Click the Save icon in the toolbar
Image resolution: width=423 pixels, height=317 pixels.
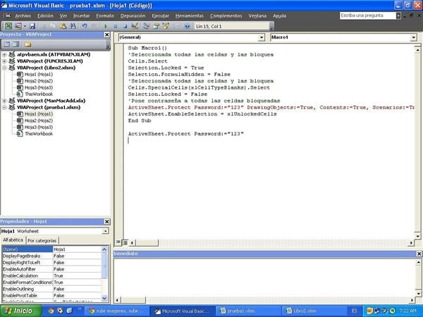pyautogui.click(x=32, y=26)
